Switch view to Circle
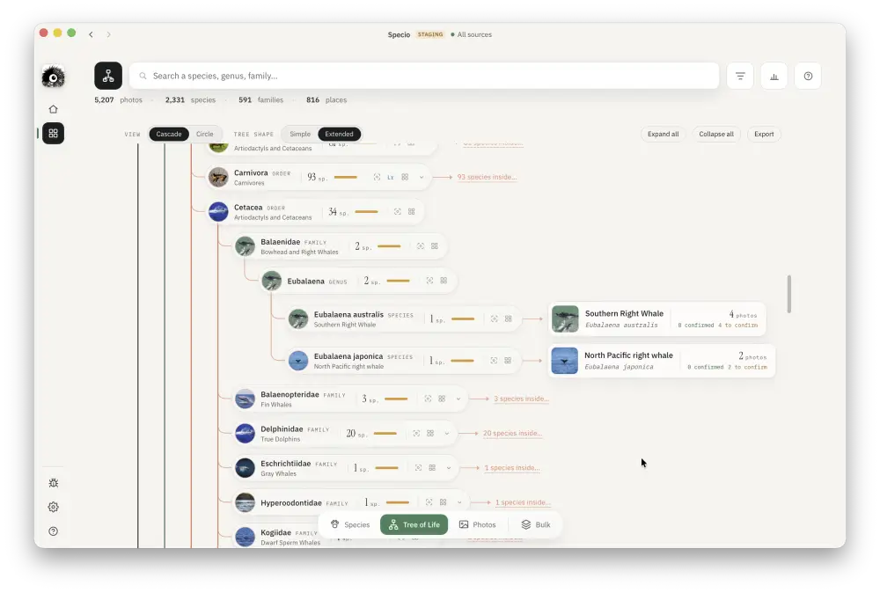The image size is (880, 593). tap(204, 134)
